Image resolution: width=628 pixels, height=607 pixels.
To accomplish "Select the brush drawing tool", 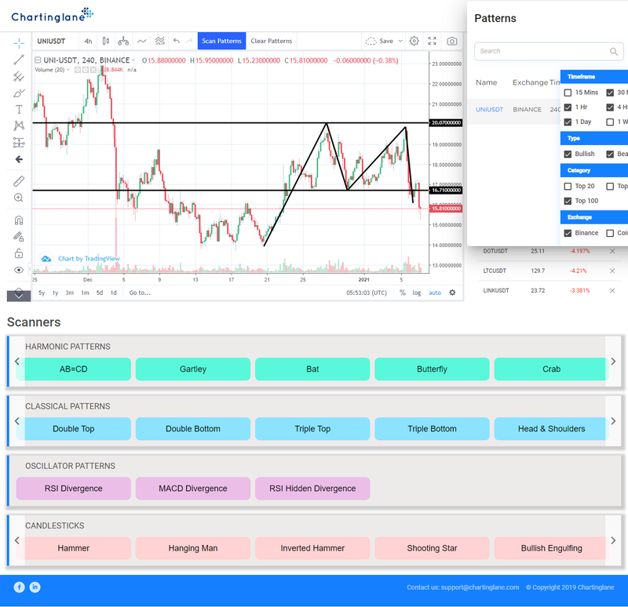I will (19, 93).
